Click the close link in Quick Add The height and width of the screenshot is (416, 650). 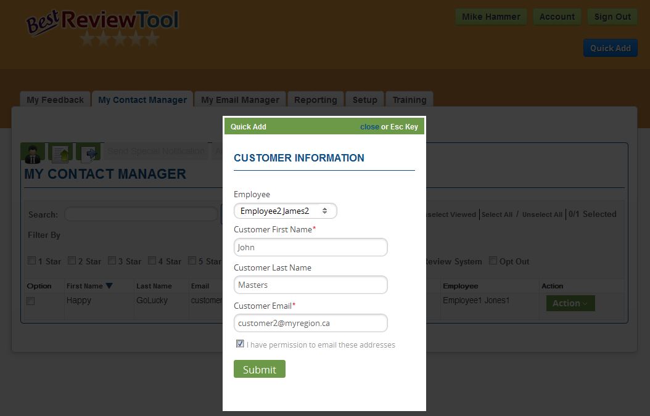point(369,127)
